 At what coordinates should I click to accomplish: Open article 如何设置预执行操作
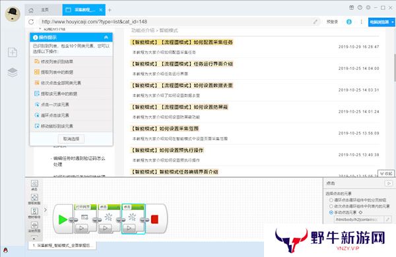point(167,150)
